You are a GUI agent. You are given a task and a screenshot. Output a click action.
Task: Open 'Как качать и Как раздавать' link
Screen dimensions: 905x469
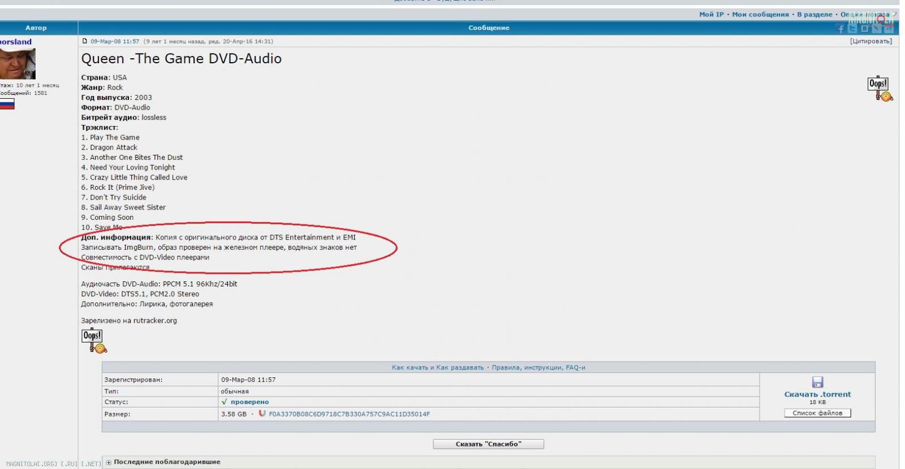click(x=437, y=367)
